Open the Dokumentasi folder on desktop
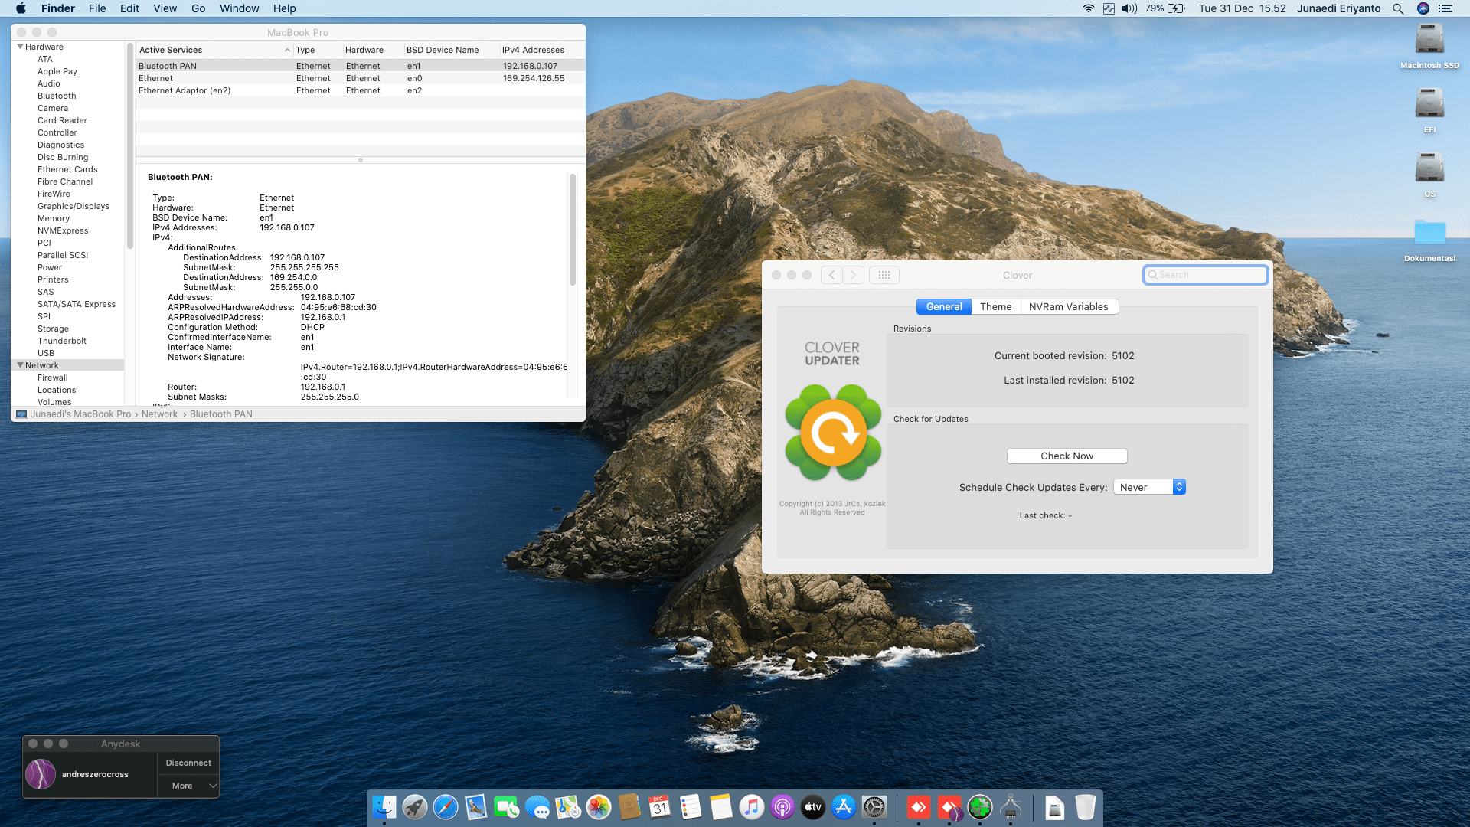The image size is (1470, 827). pos(1429,234)
